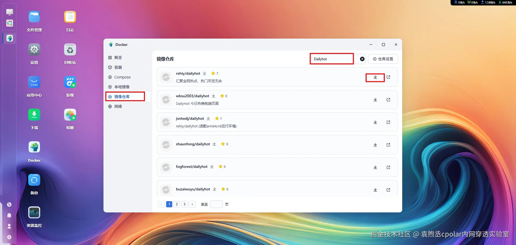Download the buzaiwuyu/dailyhot image
This screenshot has height=245, width=516.
click(x=375, y=190)
